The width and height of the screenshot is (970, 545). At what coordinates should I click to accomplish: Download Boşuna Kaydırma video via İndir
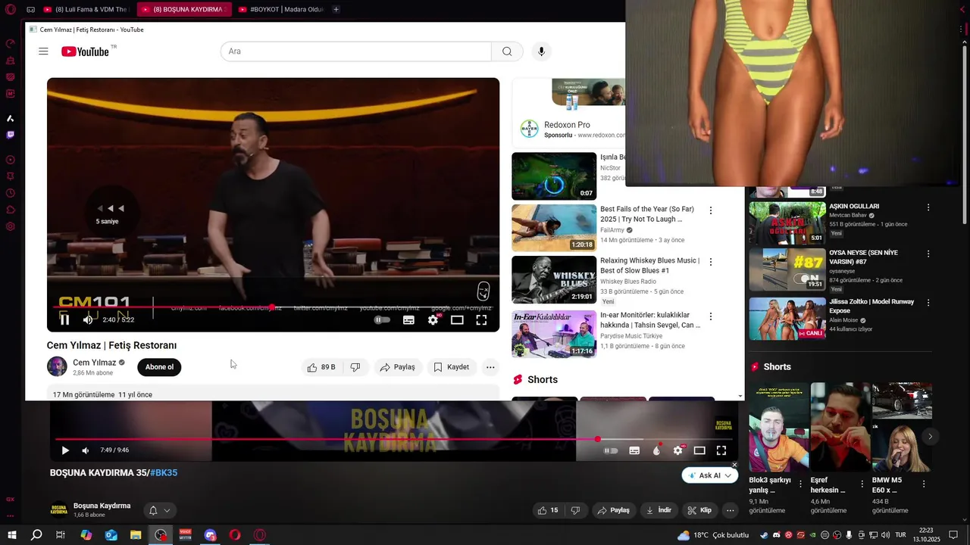(x=657, y=510)
